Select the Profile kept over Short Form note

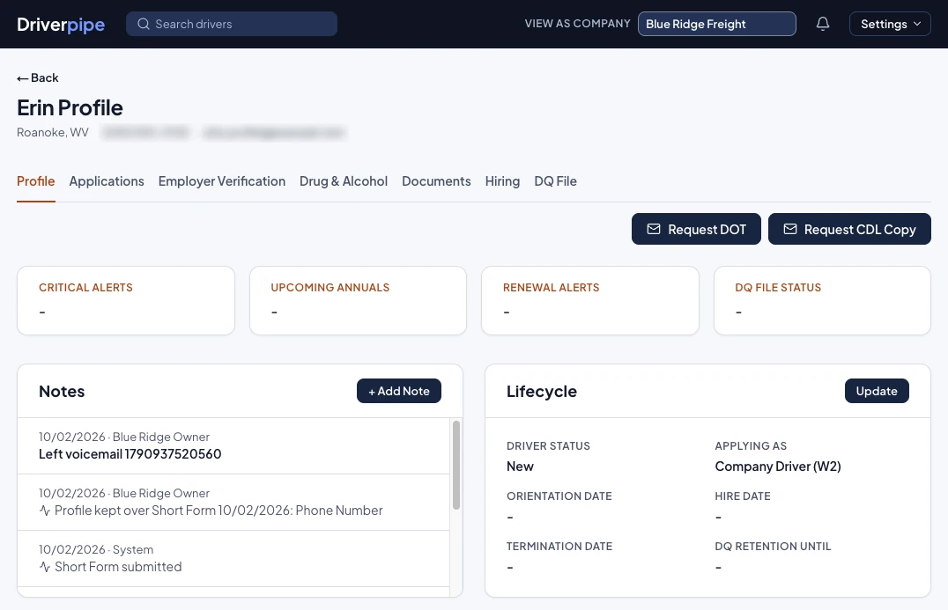pos(233,502)
